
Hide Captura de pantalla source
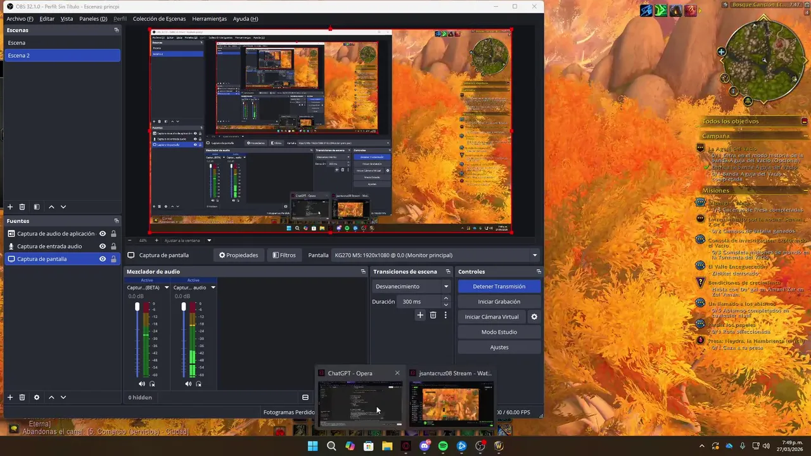tap(103, 259)
